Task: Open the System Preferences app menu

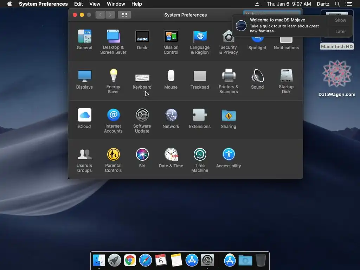Action: [43, 4]
